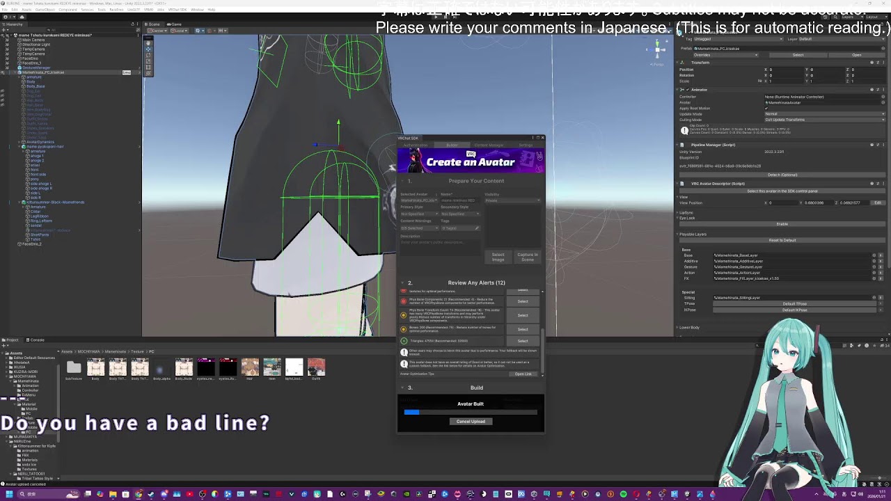Toggle Animator component enabled checkbox
This screenshot has width=891, height=501.
[688, 90]
